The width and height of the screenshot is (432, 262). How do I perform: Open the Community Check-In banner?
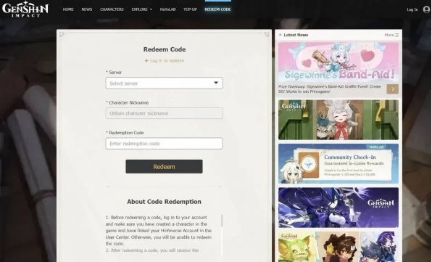tap(338, 163)
